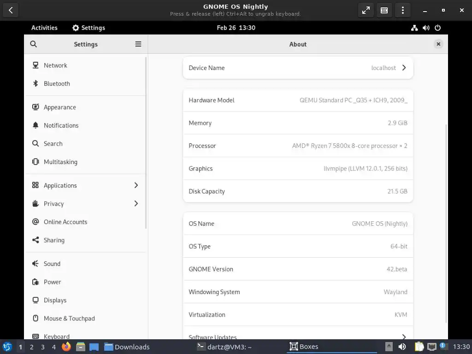Open the Settings app menu in top bar

[89, 28]
